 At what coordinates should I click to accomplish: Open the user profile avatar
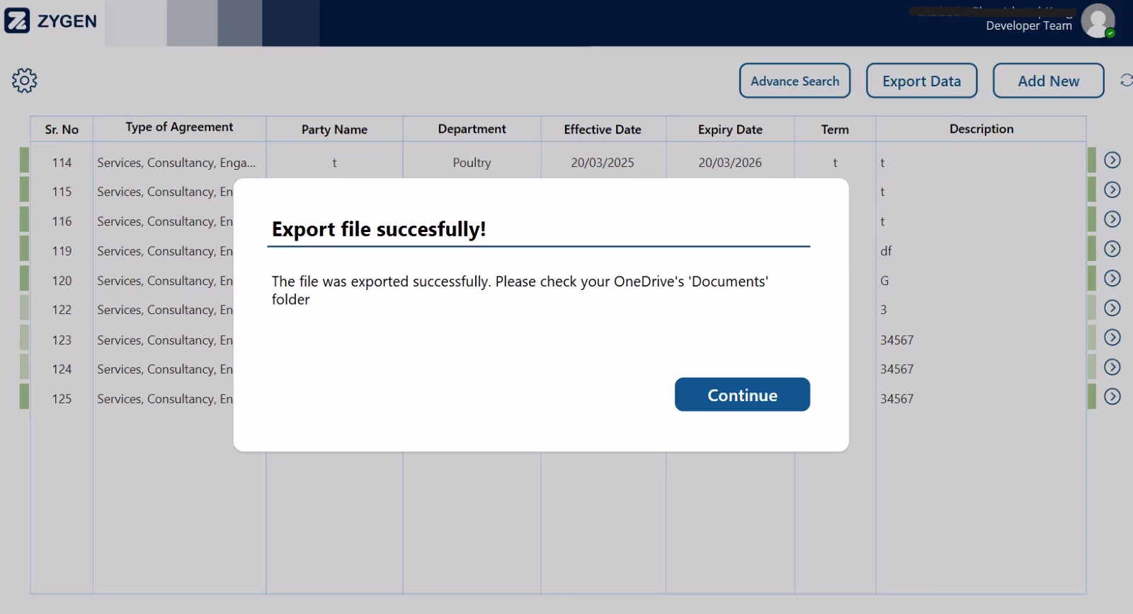pos(1098,21)
